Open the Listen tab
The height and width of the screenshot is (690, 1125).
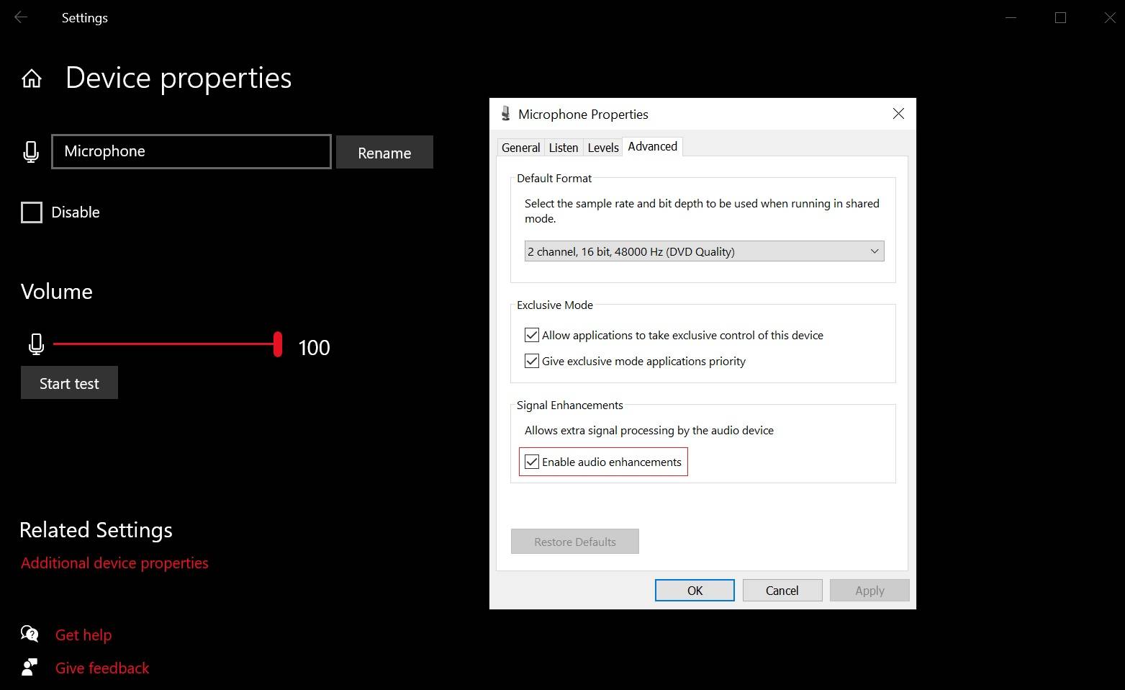tap(563, 147)
